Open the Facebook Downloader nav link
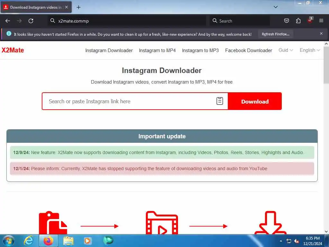The image size is (329, 247). [249, 50]
